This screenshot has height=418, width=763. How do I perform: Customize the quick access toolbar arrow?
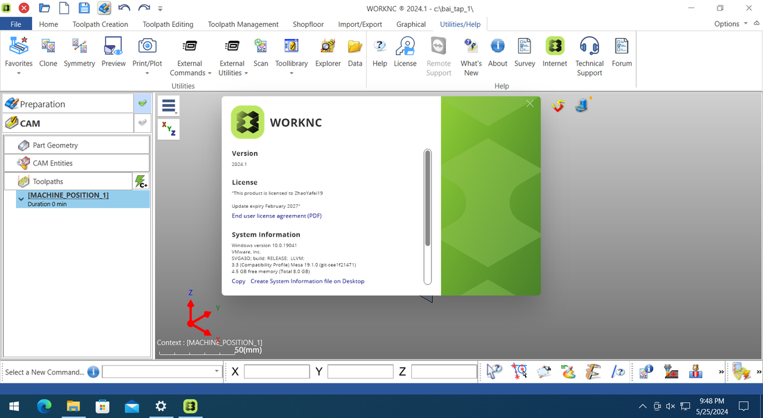point(160,9)
